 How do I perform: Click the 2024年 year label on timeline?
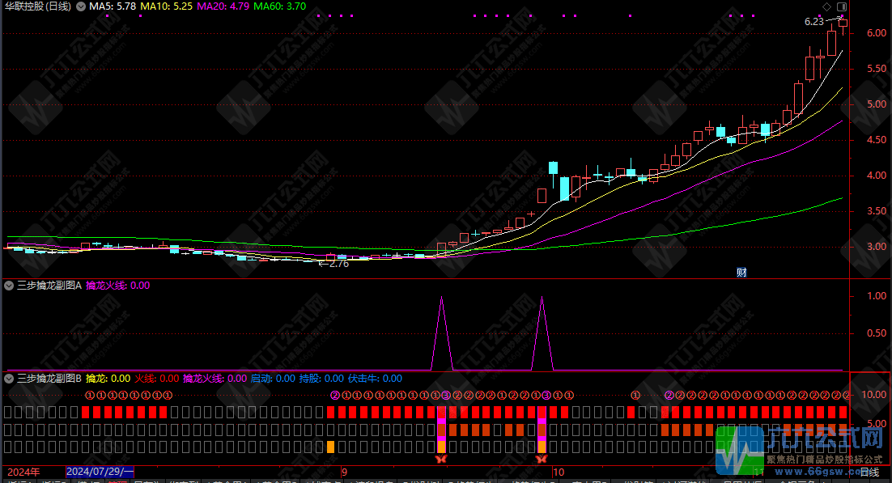tap(22, 472)
